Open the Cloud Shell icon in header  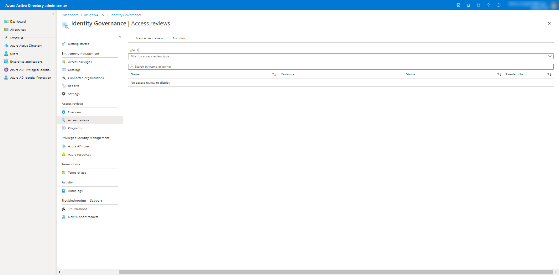pyautogui.click(x=458, y=5)
